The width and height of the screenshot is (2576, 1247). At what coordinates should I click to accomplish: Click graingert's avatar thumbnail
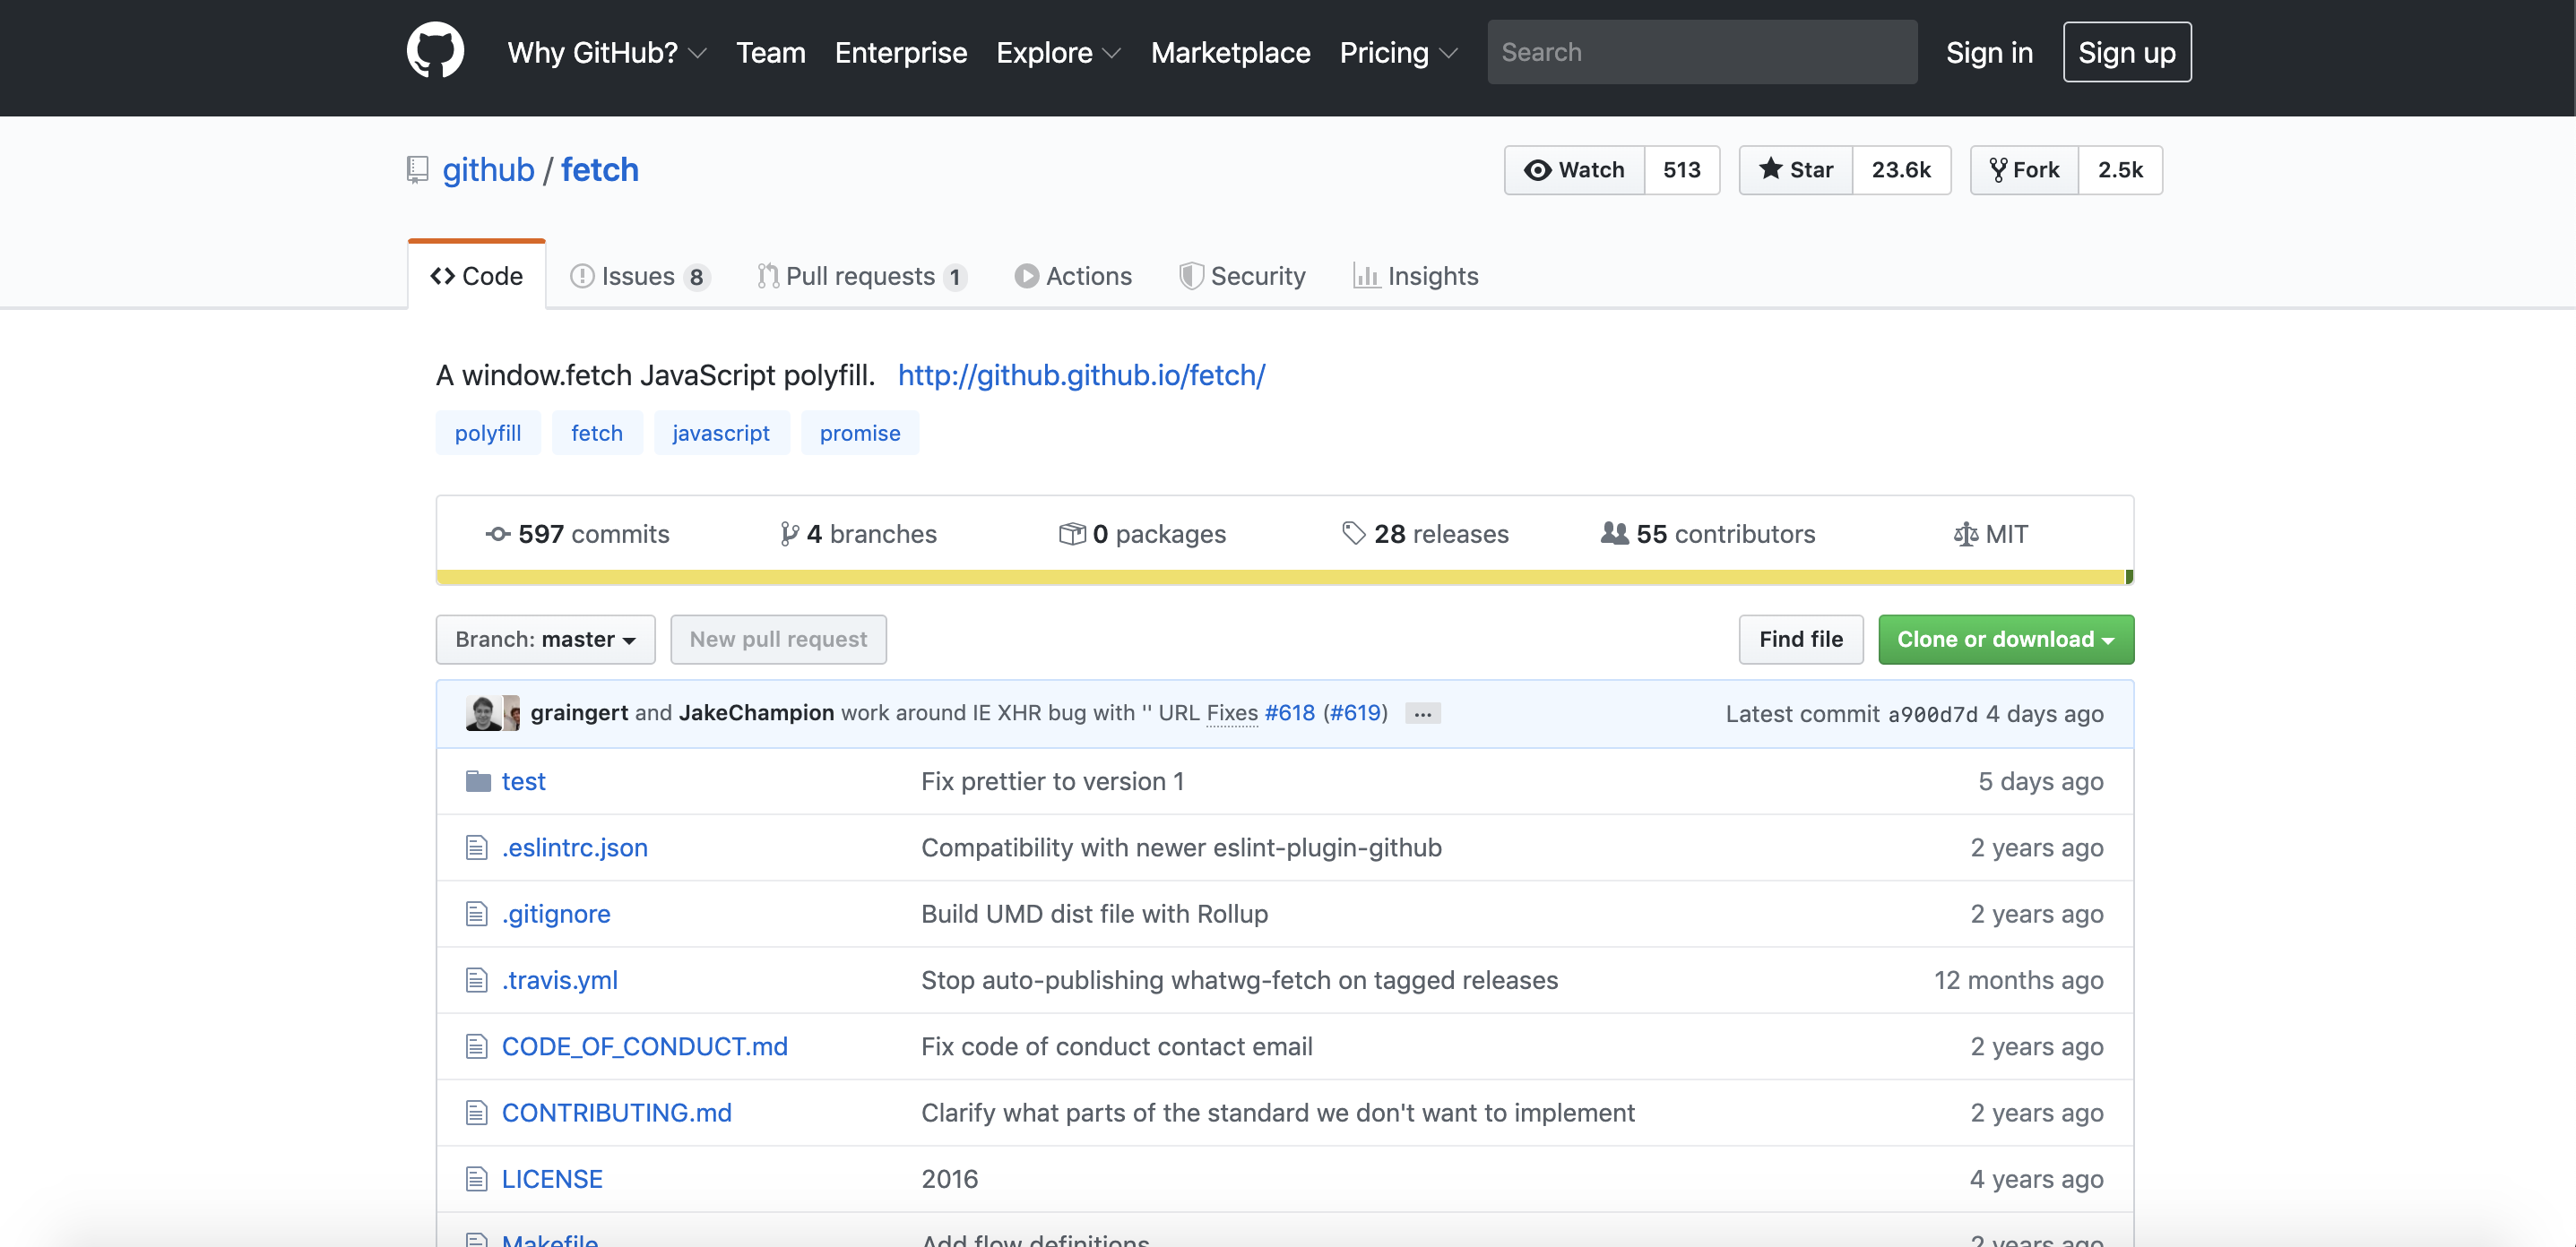[483, 712]
